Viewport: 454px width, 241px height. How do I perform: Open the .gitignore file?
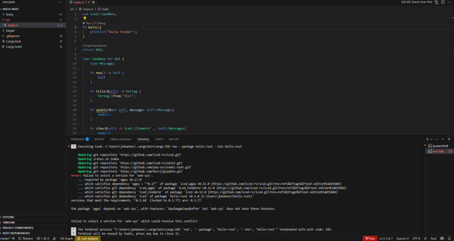[13, 36]
